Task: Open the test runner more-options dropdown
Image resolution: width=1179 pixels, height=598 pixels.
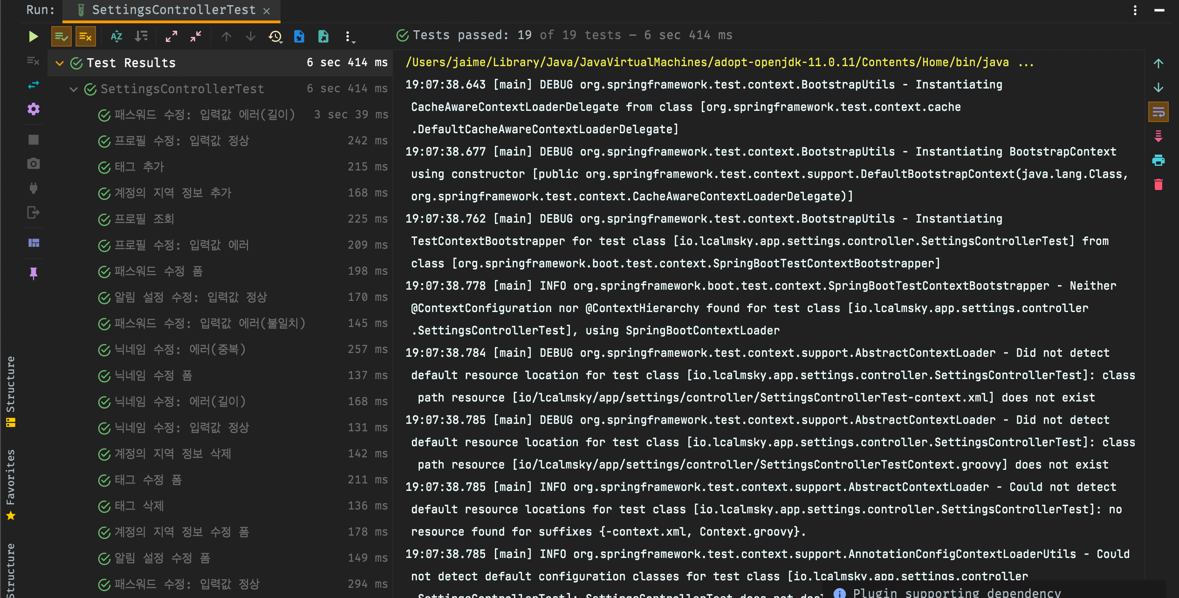Action: [x=349, y=36]
